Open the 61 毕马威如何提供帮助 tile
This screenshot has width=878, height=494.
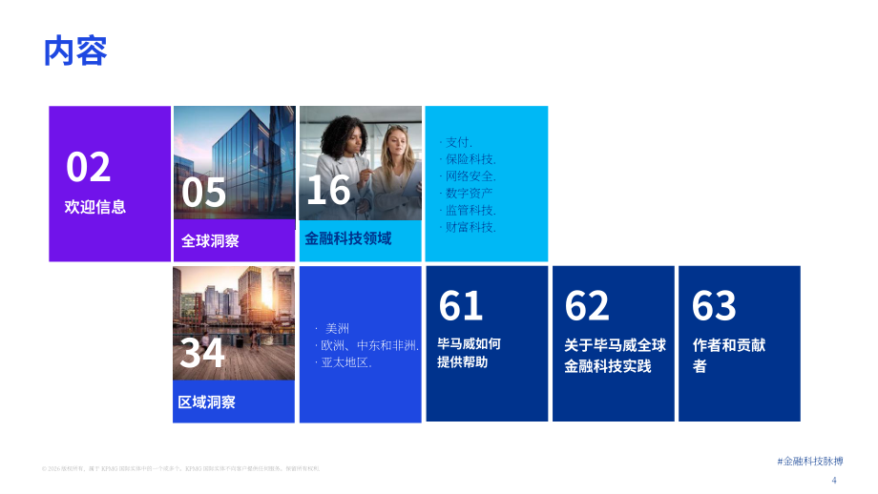tap(487, 343)
